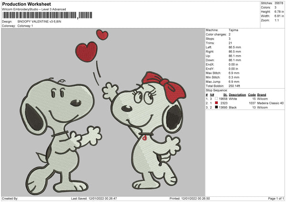Click the stitch count '19658'
The width and height of the screenshot is (286, 202).
223,99
